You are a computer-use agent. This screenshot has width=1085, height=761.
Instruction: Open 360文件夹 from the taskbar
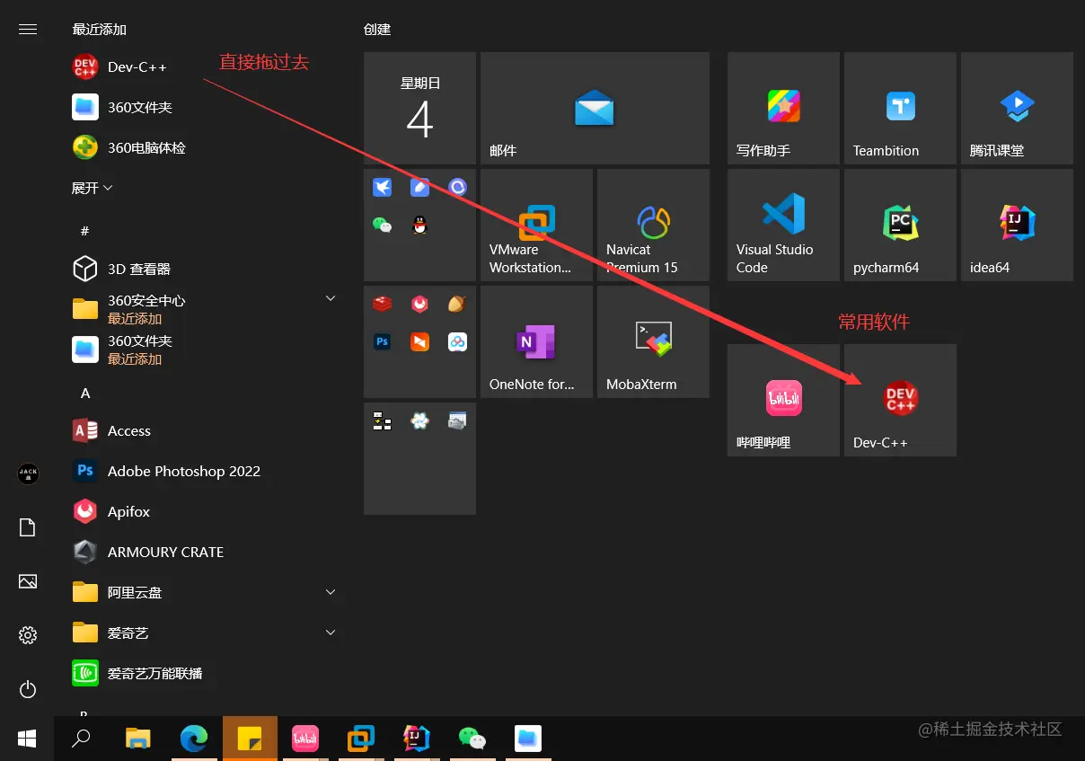pyautogui.click(x=528, y=739)
